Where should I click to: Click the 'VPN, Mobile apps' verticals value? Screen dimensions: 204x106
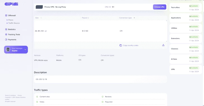tap(41, 60)
